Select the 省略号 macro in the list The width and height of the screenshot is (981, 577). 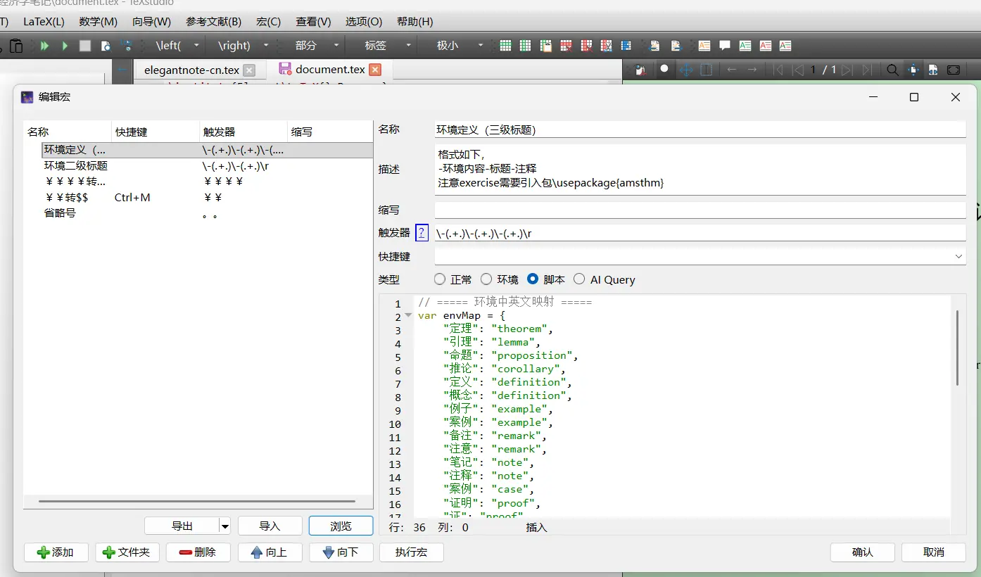coord(60,213)
